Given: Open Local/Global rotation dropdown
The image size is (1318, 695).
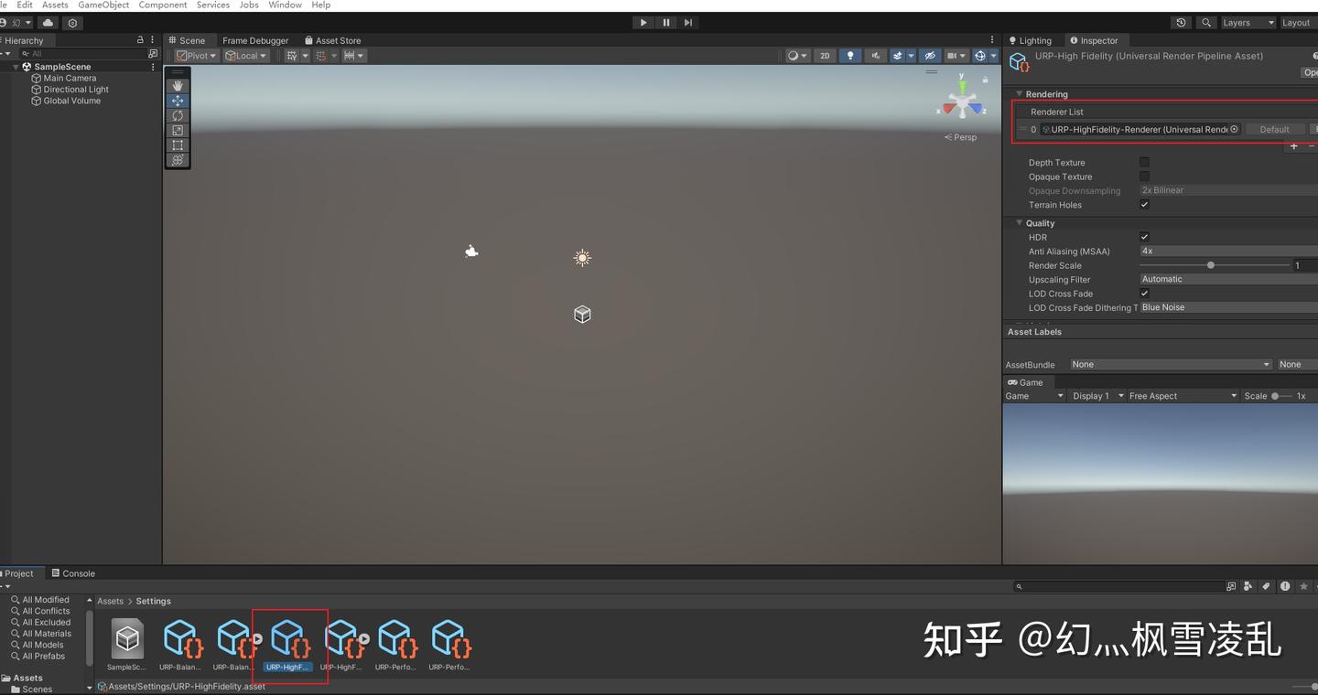Looking at the screenshot, I should coord(246,56).
